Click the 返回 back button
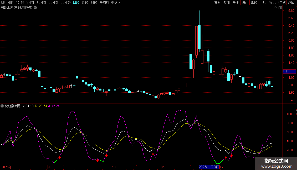The width and height of the screenshot is (297, 170). (x=291, y=3)
